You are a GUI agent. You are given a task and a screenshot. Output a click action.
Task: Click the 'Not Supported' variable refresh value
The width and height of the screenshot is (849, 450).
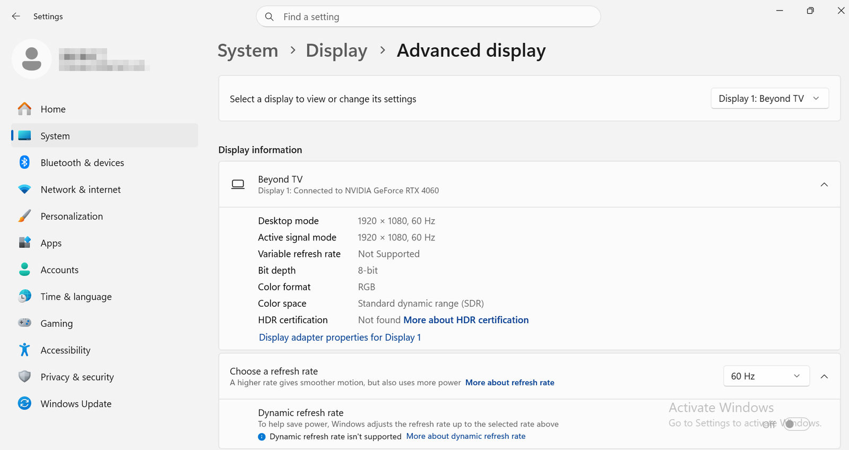(x=388, y=254)
